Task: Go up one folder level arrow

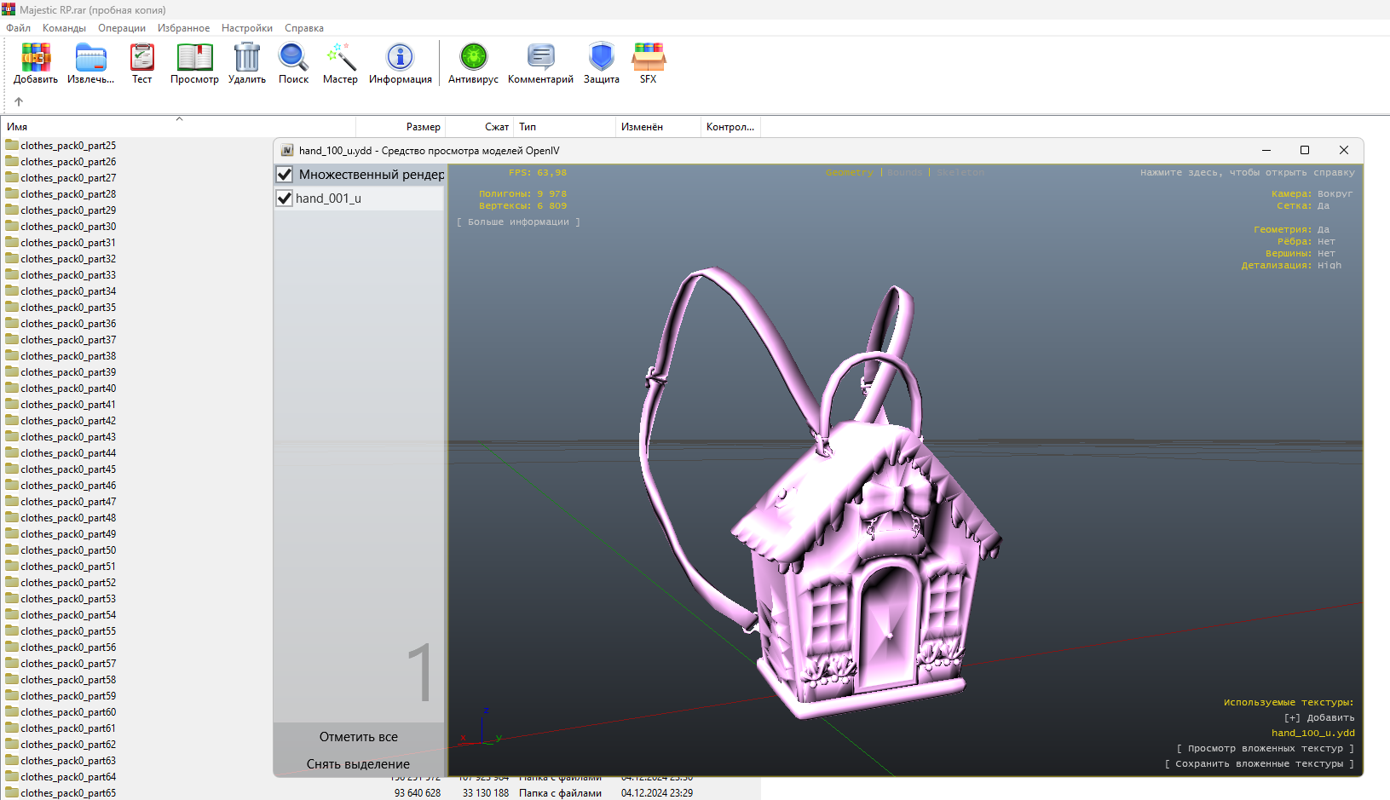Action: (x=19, y=101)
